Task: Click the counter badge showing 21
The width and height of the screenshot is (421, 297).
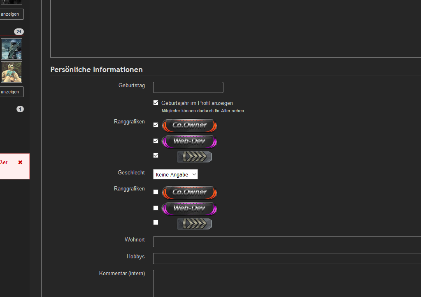Action: [x=19, y=32]
